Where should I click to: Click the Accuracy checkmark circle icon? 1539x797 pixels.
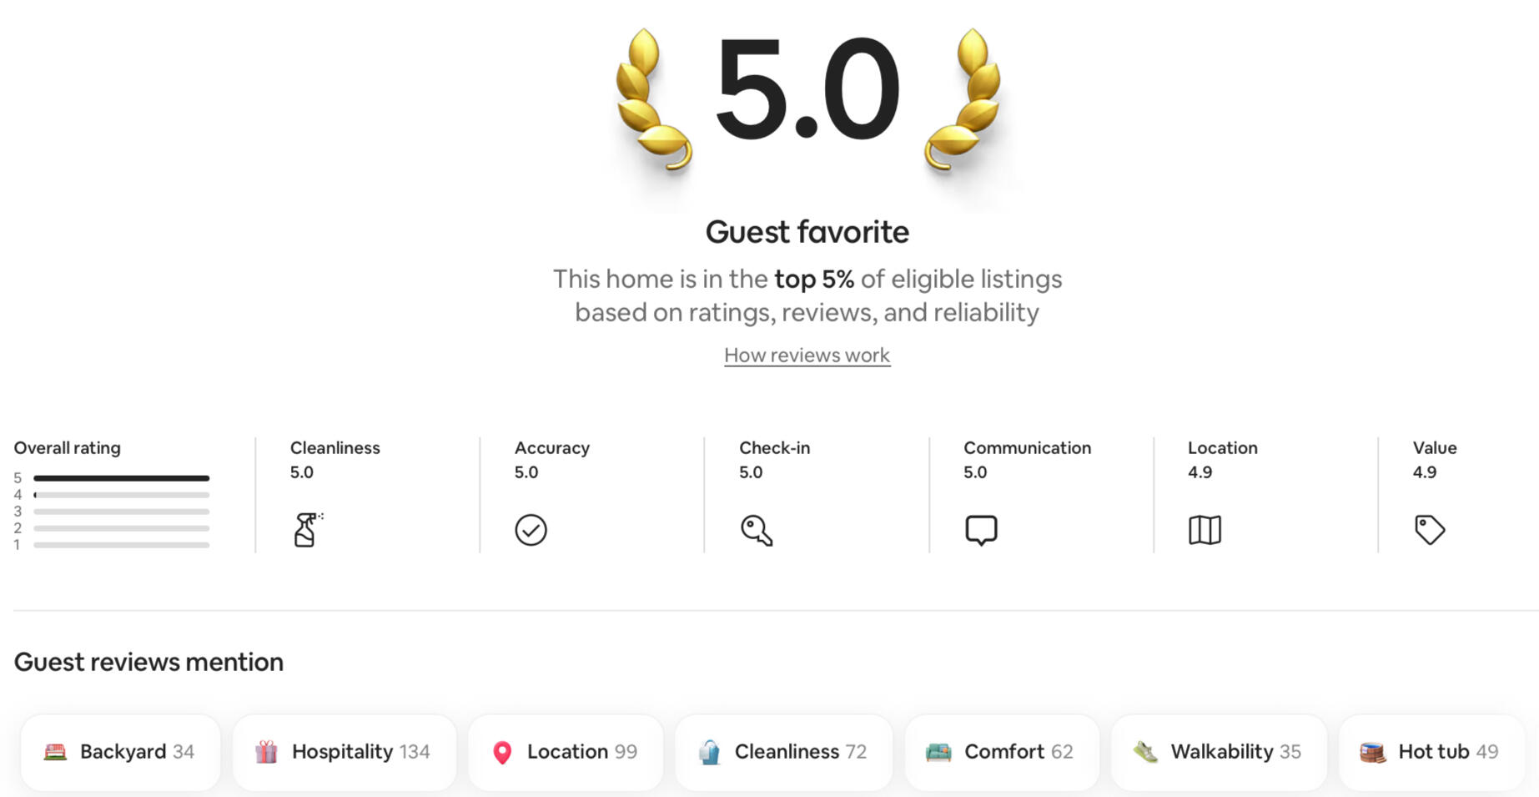531,530
